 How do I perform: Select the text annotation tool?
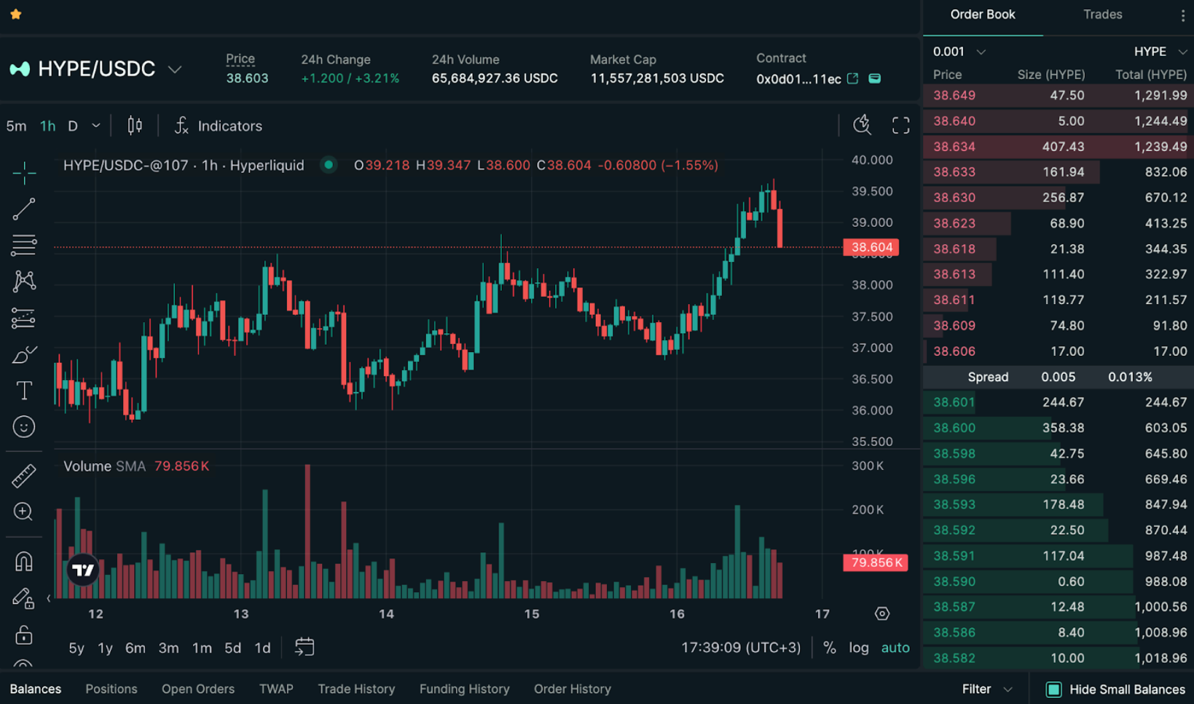(x=23, y=390)
